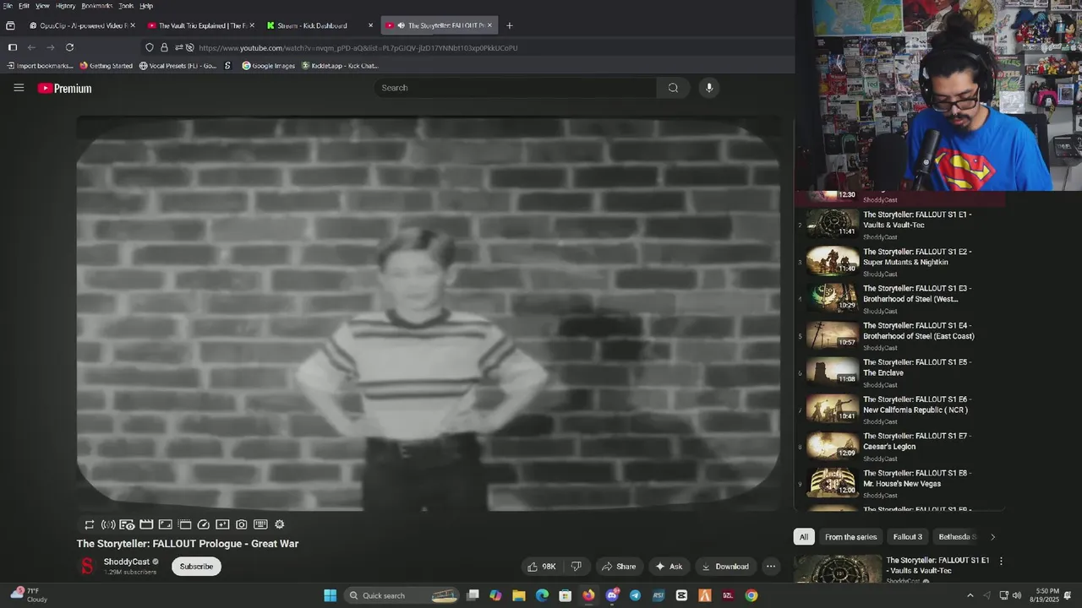1082x608 pixels.
Task: Select playlist title S1 E8 Mr. House's New Vegas
Action: click(917, 478)
